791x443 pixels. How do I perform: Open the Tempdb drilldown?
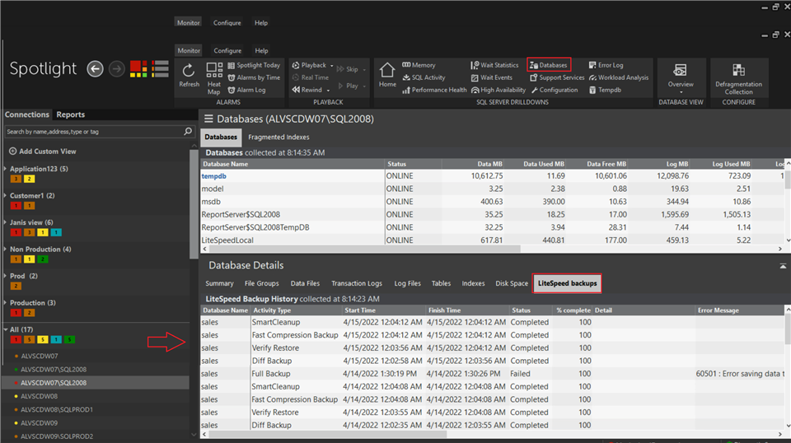[x=605, y=90]
